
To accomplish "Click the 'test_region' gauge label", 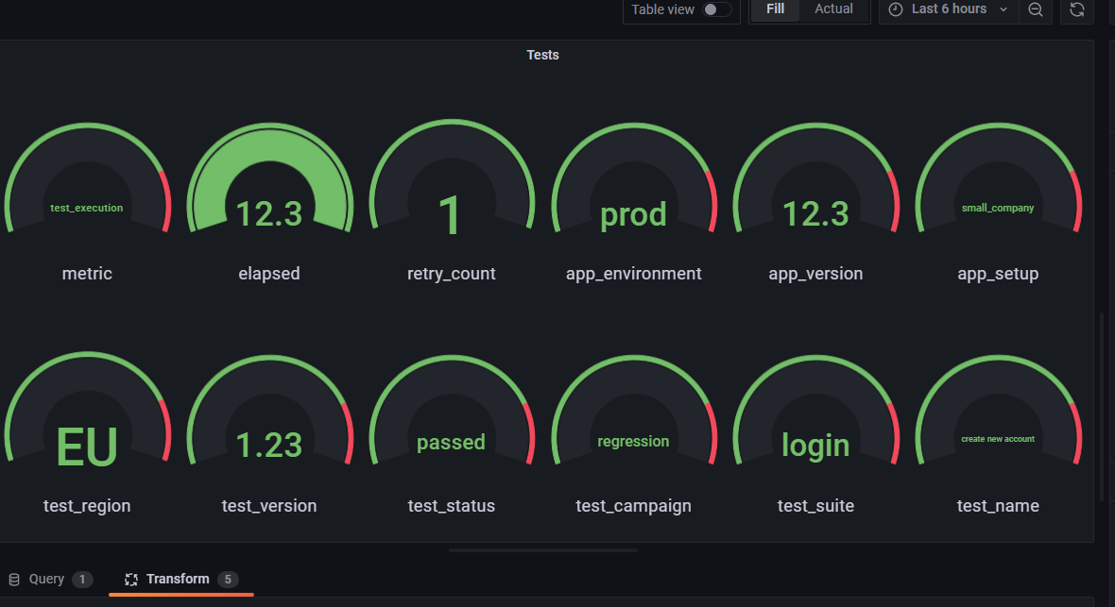I will point(87,506).
